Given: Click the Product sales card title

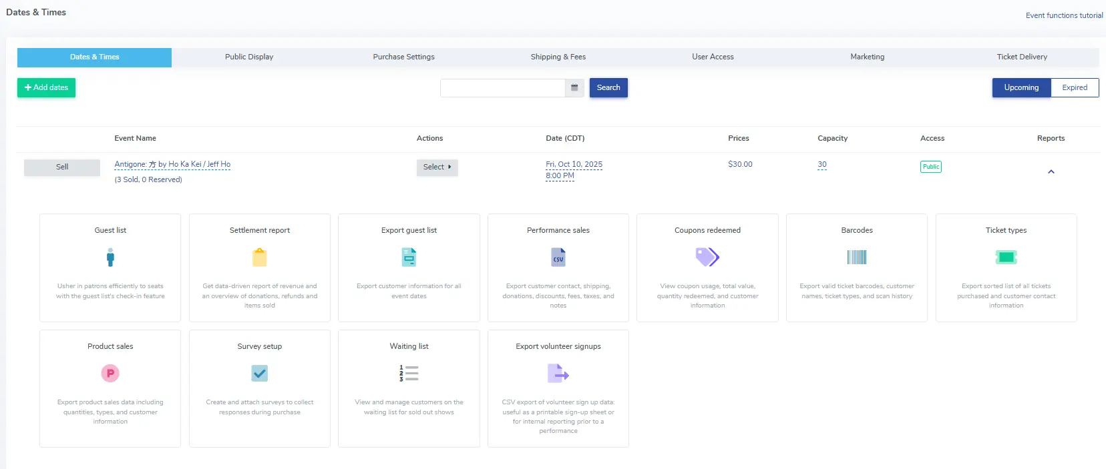Looking at the screenshot, I should [110, 346].
